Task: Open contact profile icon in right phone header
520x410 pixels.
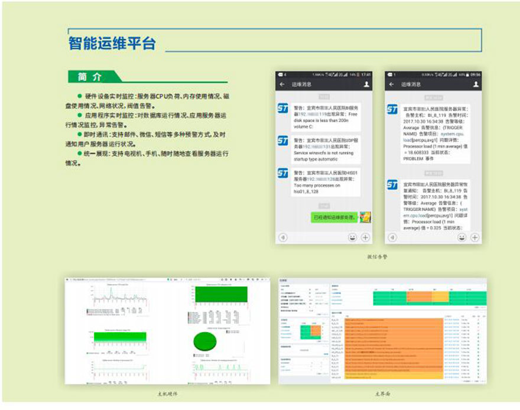Action: (x=476, y=84)
